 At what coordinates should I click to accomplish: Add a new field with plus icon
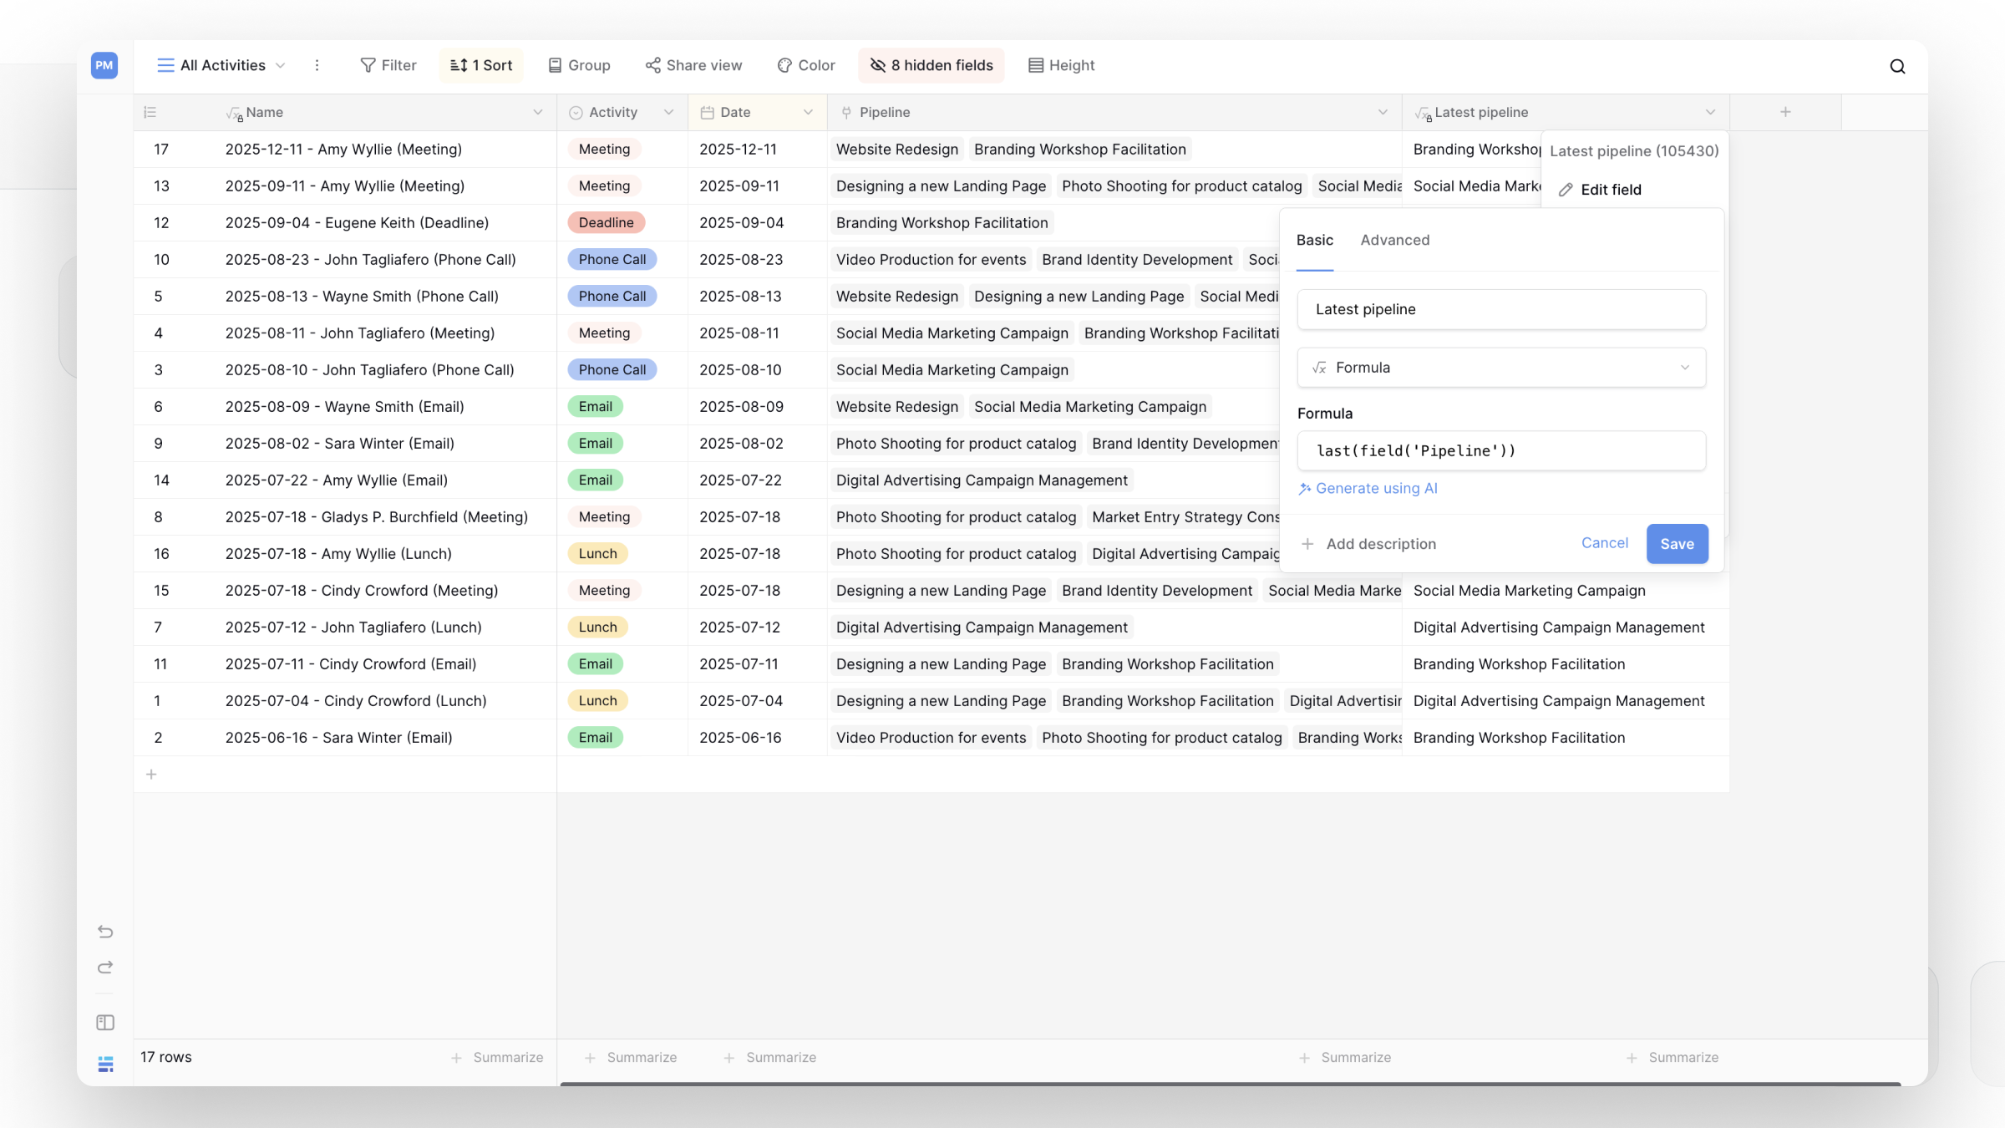pos(1785,112)
